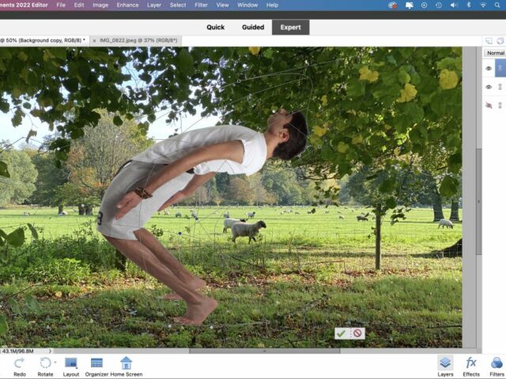Open the Organizer
Image resolution: width=506 pixels, height=379 pixels.
pyautogui.click(x=96, y=363)
